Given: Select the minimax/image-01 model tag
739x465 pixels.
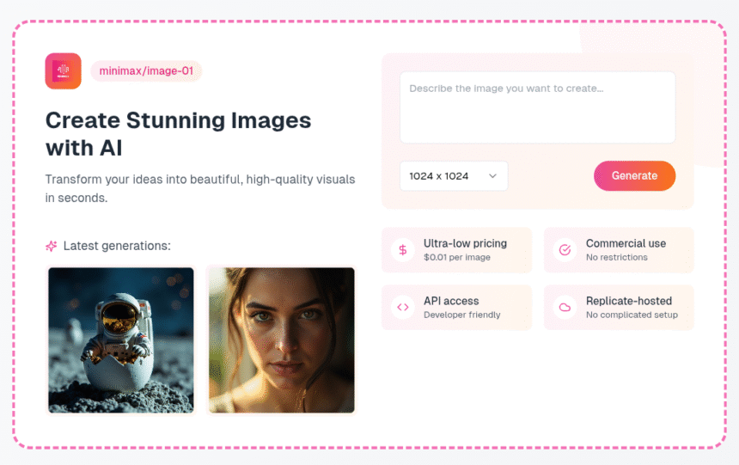Looking at the screenshot, I should pos(146,71).
